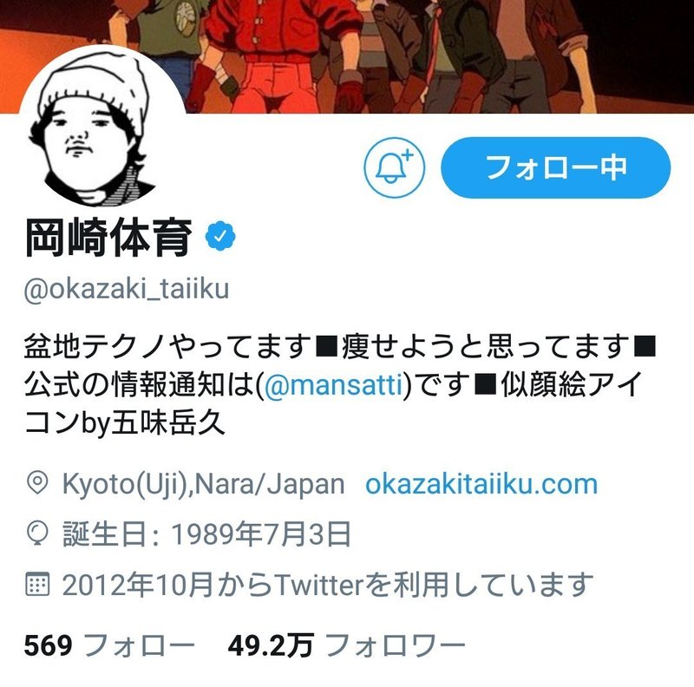View the 569 フォロー following list
The height and width of the screenshot is (687, 694).
pos(109,644)
